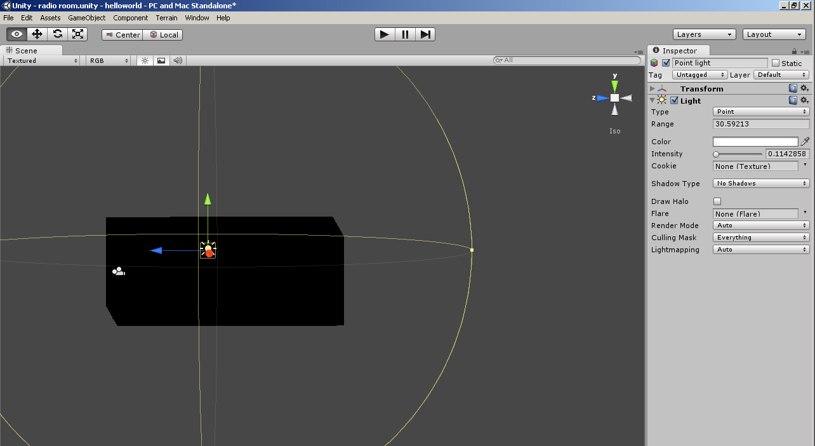Expand the Transform component disclosure triangle
This screenshot has height=446, width=815.
[x=651, y=88]
